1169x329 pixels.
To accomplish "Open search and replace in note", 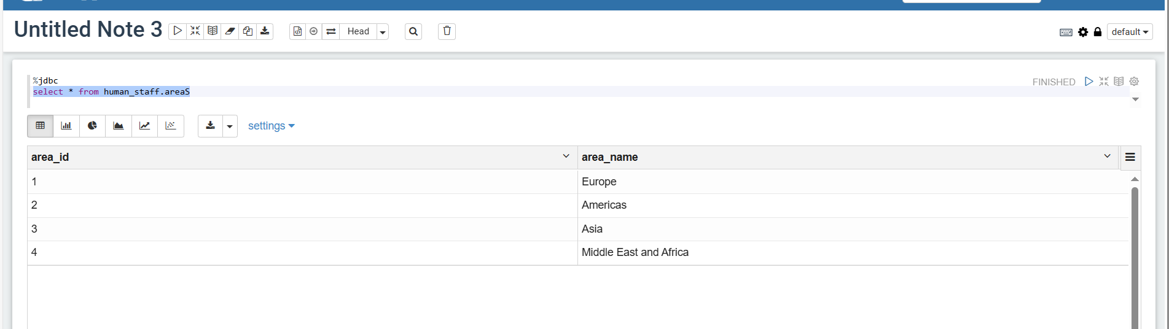I will click(413, 31).
